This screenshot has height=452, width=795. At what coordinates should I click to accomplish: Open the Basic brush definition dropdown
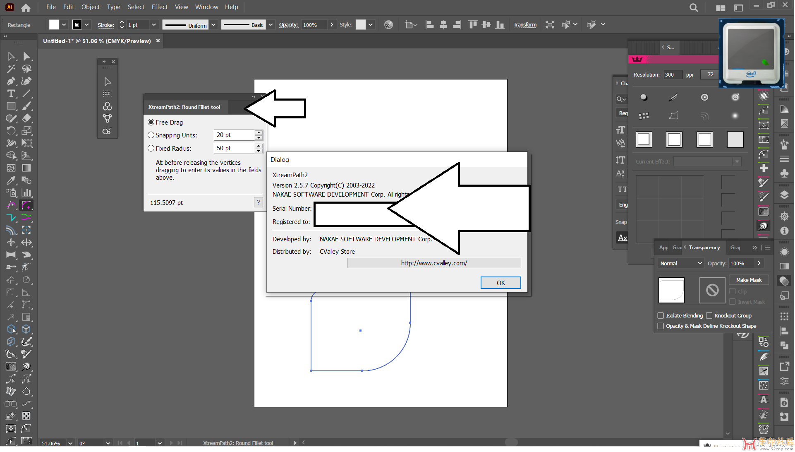pyautogui.click(x=271, y=25)
